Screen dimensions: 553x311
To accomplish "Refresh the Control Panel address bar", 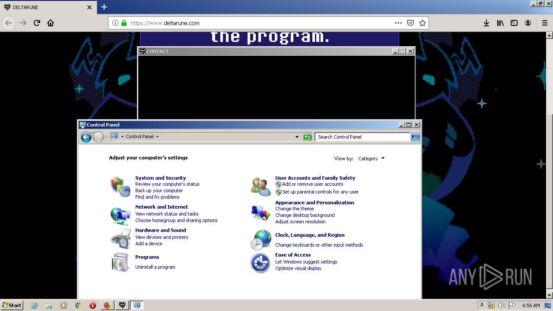I will [308, 137].
